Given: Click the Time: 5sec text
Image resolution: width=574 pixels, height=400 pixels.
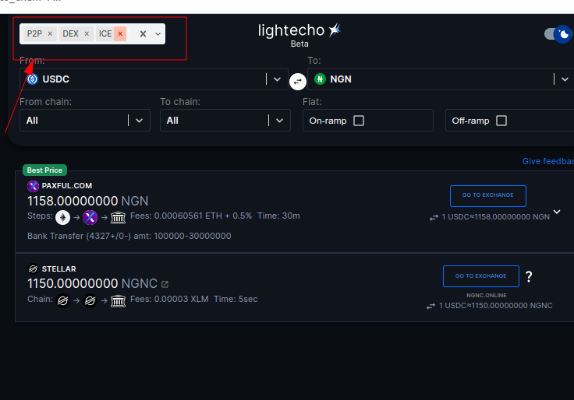Looking at the screenshot, I should [236, 299].
